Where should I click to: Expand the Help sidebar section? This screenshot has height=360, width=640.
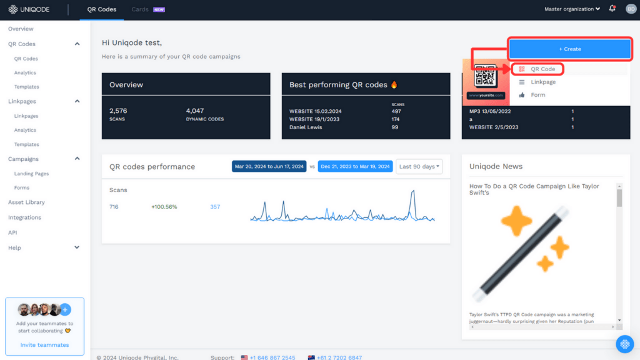pyautogui.click(x=77, y=248)
